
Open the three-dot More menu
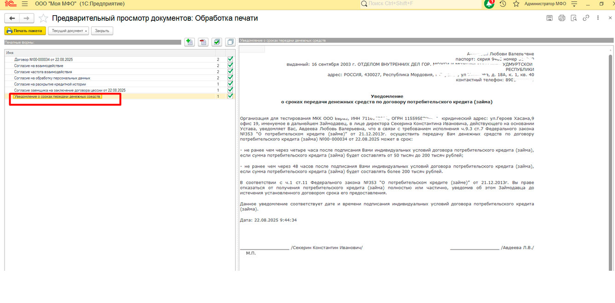[598, 18]
